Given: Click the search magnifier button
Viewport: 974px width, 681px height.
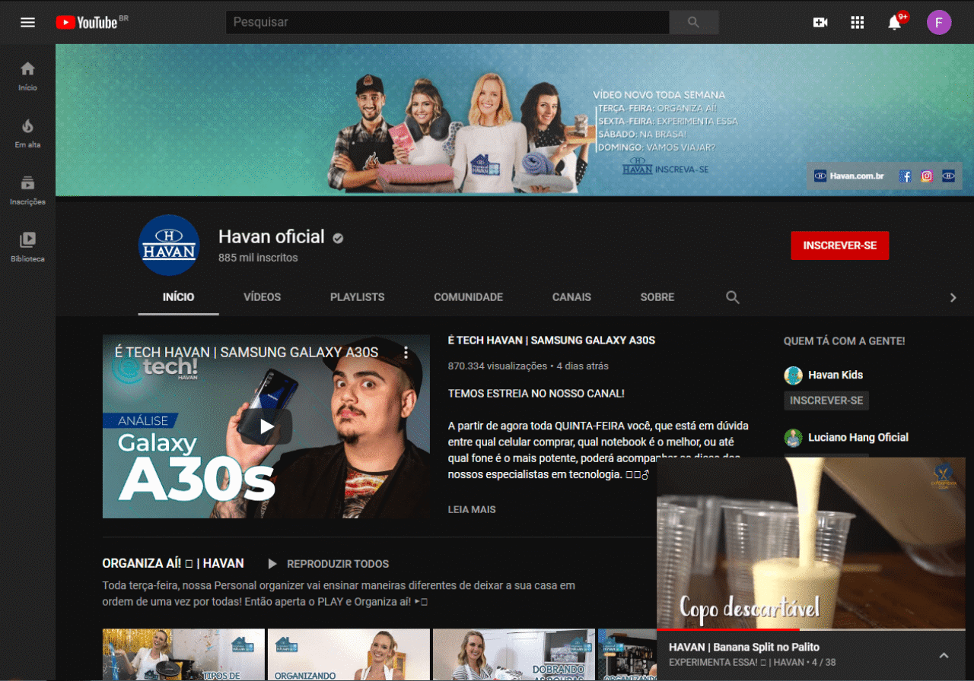Looking at the screenshot, I should (693, 22).
